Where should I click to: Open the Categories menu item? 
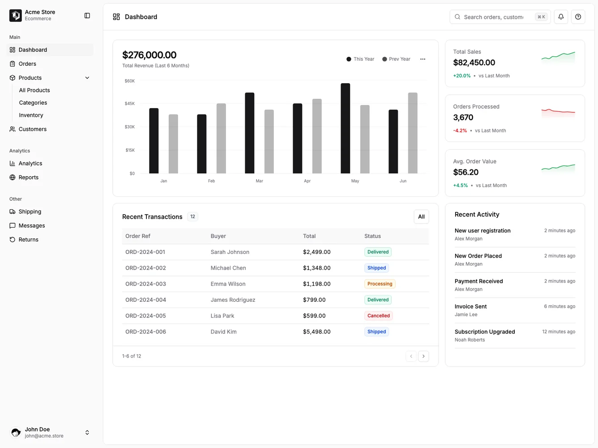33,102
